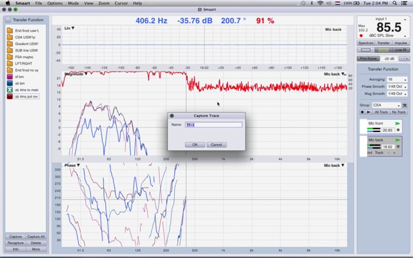Click the sb 4ms to matc trace icon
413x258 pixels.
[10, 89]
